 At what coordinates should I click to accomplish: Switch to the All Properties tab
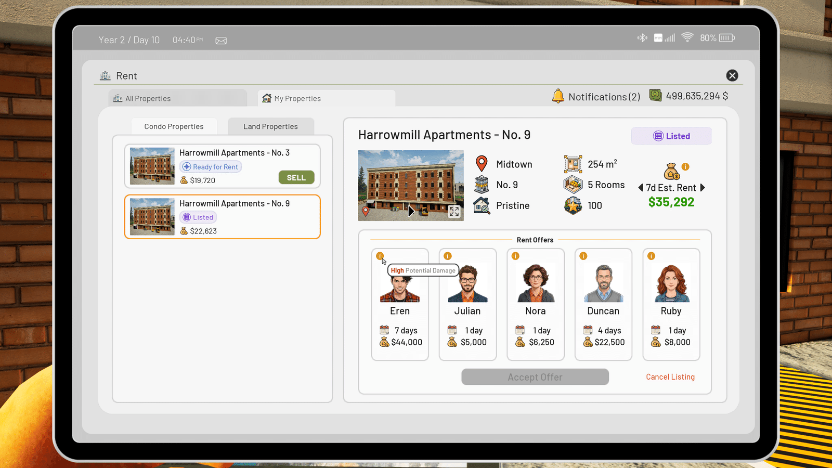(178, 98)
